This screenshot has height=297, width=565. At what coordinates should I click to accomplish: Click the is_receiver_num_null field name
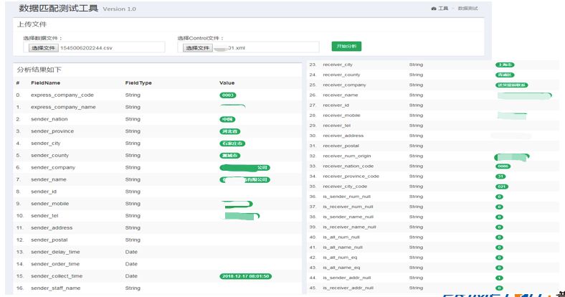348,207
